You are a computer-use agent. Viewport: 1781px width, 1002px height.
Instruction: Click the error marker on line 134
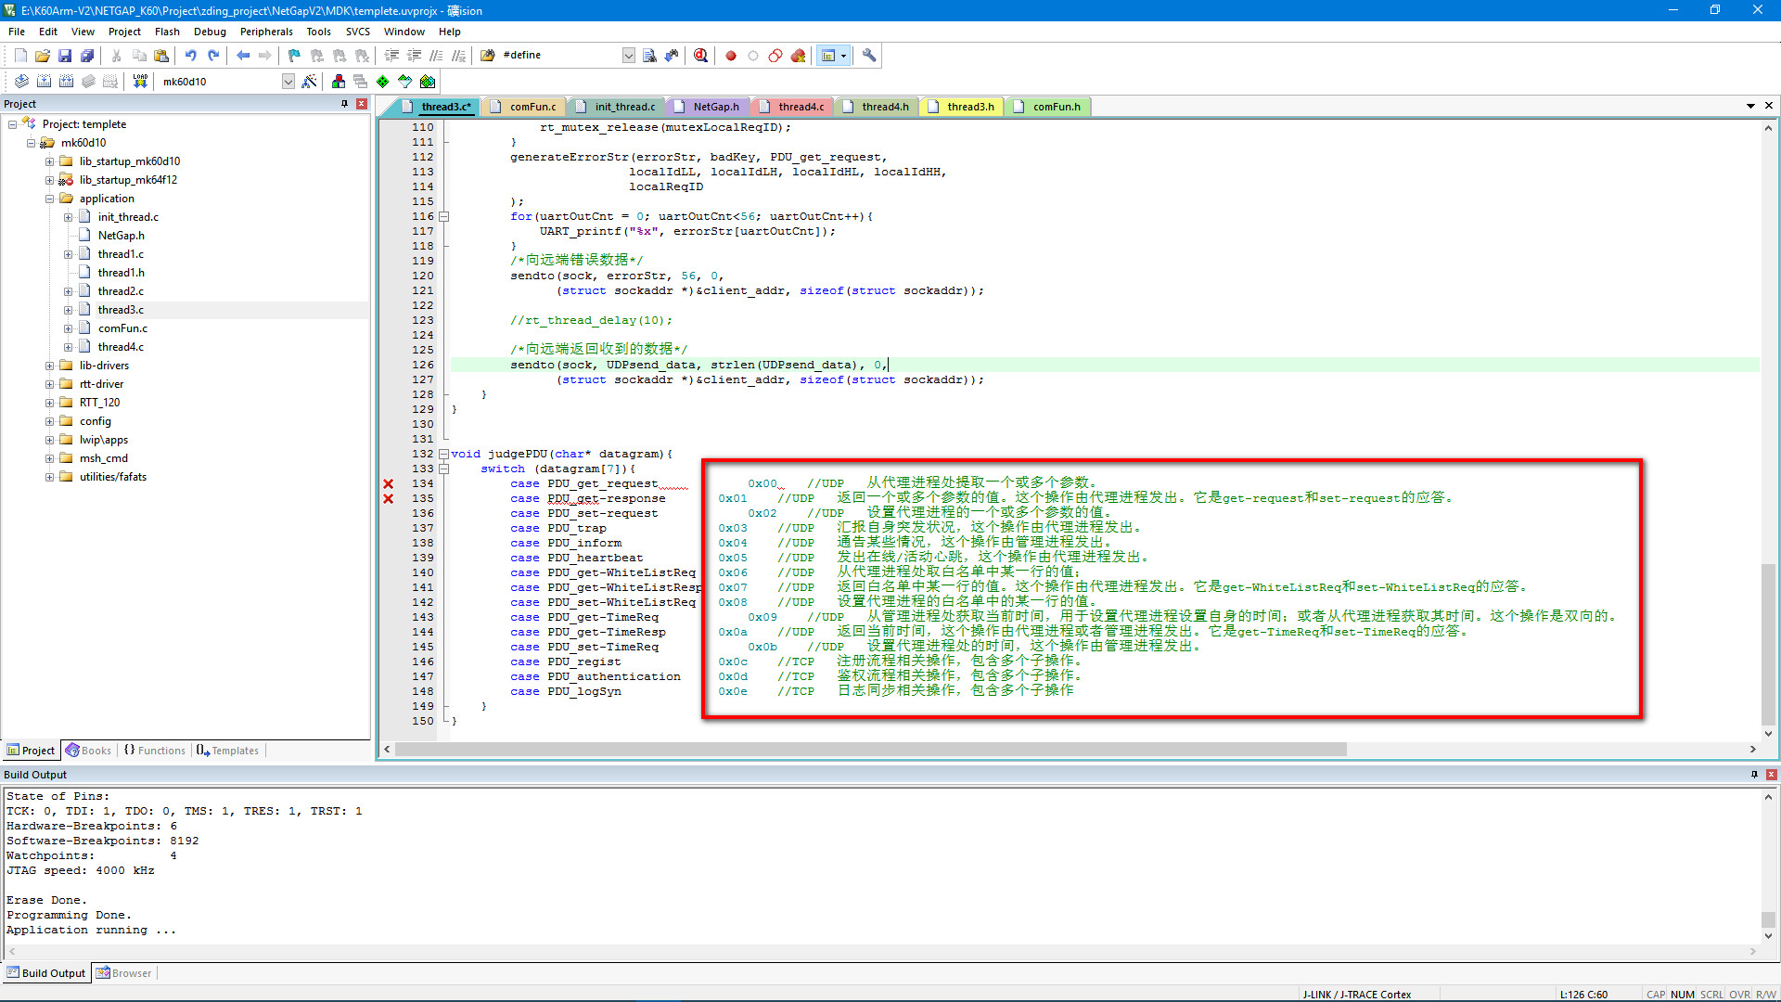(x=389, y=483)
